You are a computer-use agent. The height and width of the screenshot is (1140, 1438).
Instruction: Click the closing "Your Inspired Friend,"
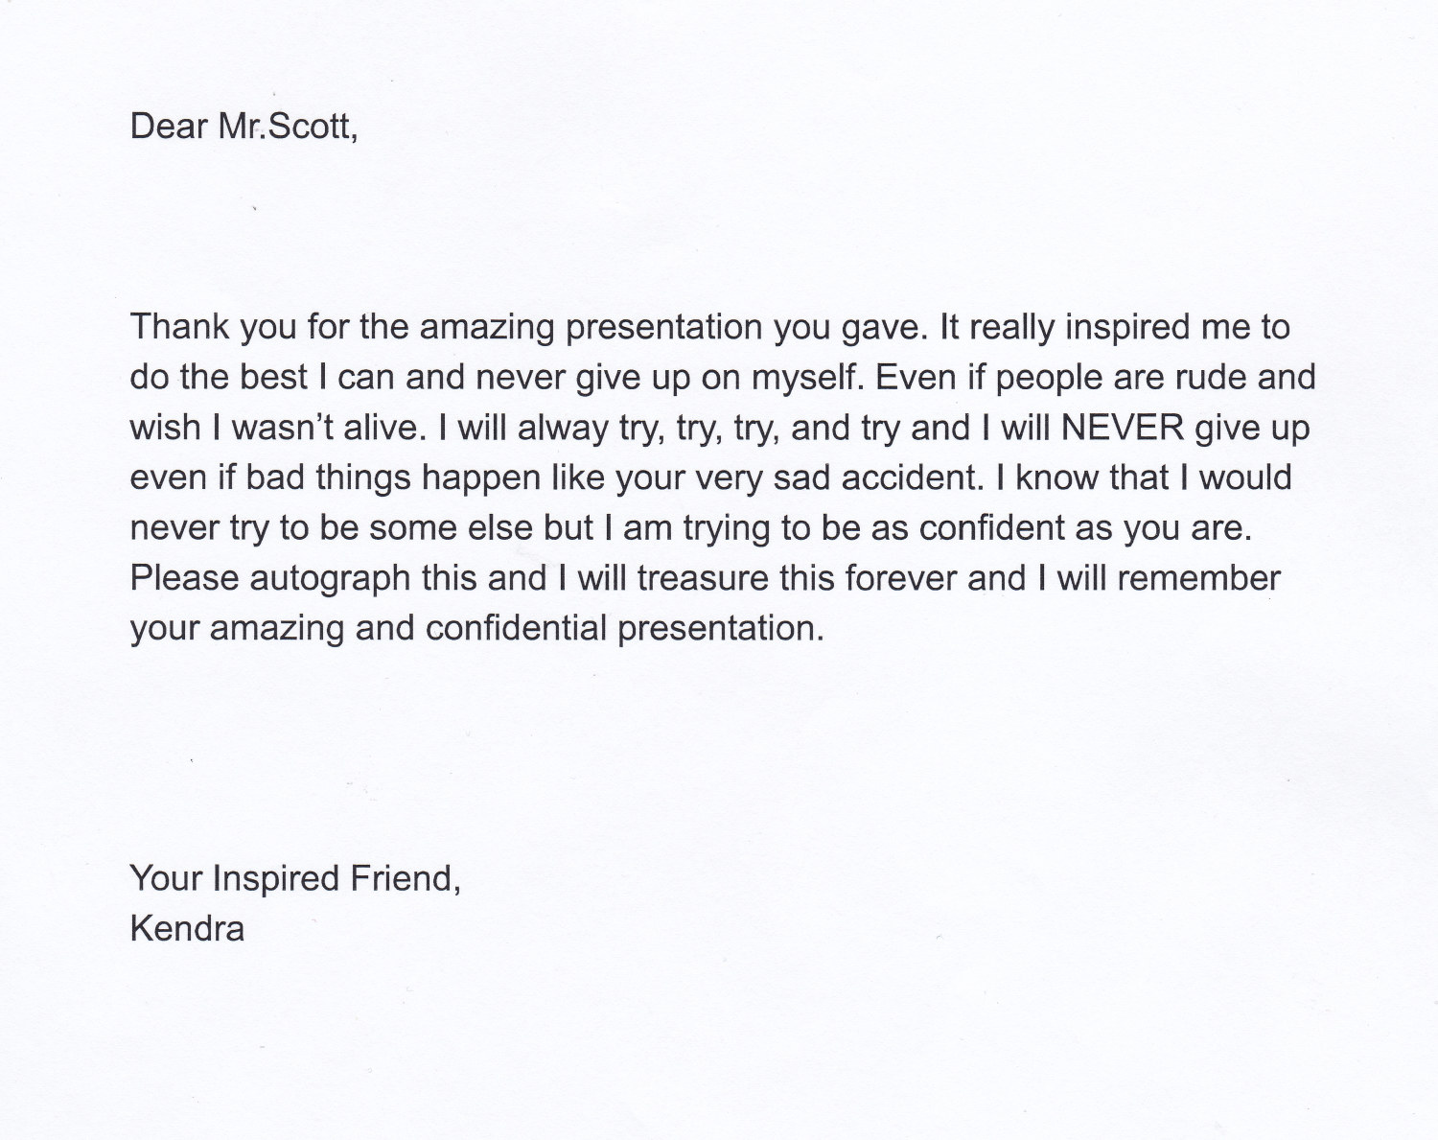pyautogui.click(x=295, y=879)
